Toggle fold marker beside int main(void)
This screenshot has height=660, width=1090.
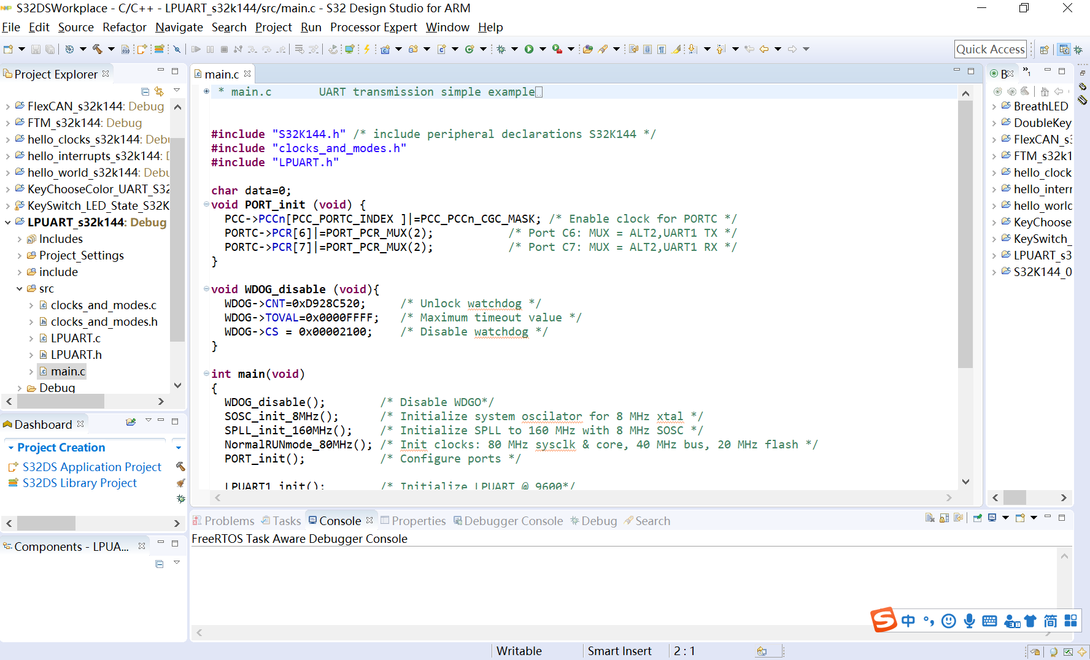[206, 374]
